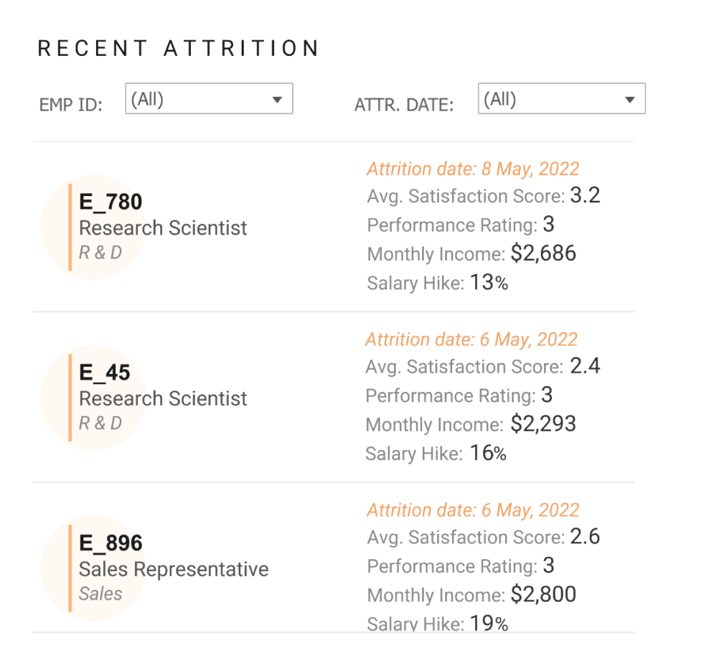Click E_45 satisfaction score 2.4
704x666 pixels.
[585, 367]
